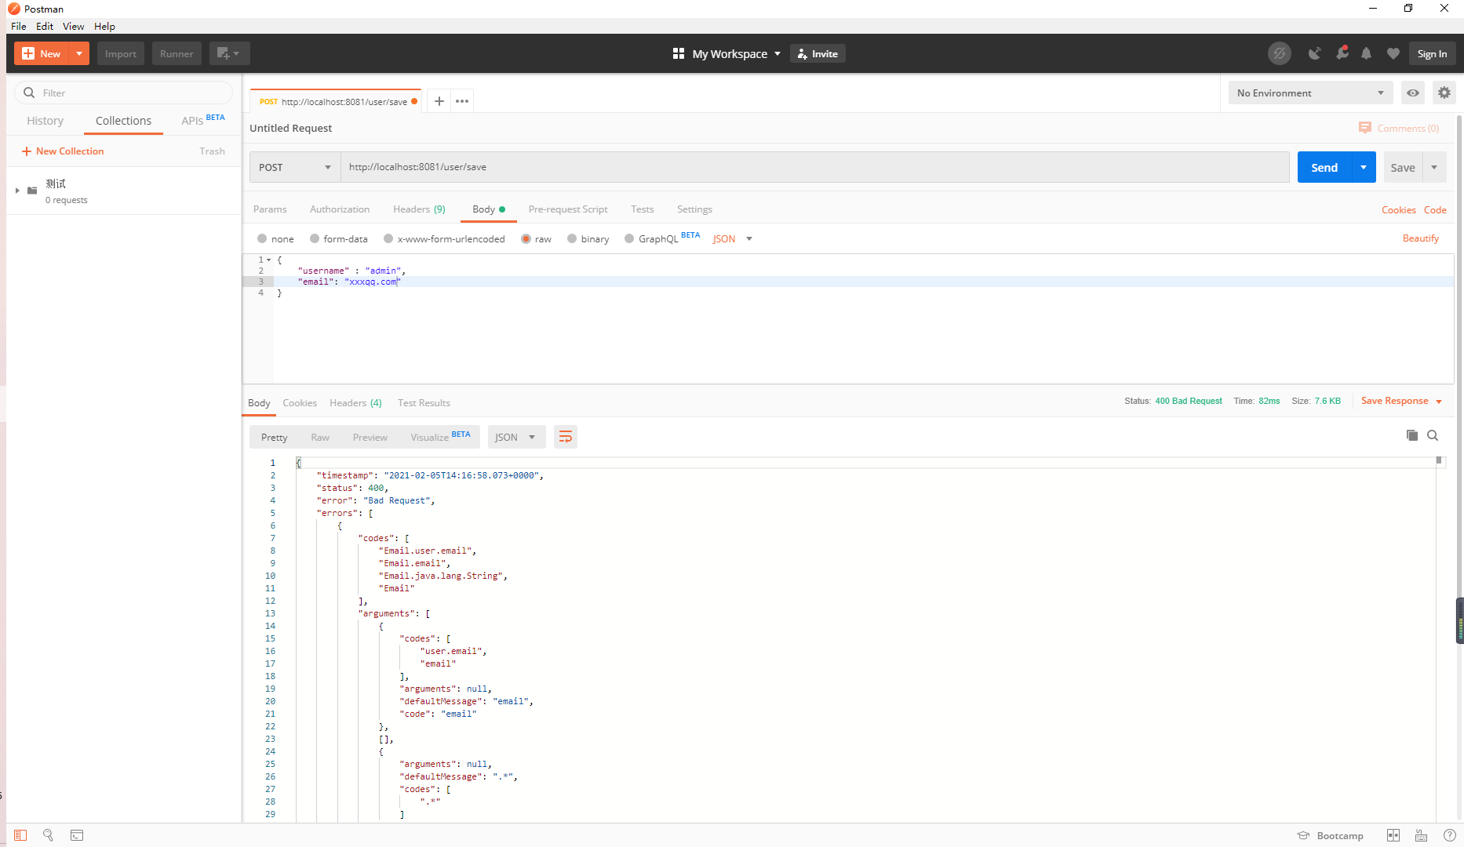Image resolution: width=1464 pixels, height=847 pixels.
Task: Copy response body to clipboard icon
Action: pos(1412,435)
